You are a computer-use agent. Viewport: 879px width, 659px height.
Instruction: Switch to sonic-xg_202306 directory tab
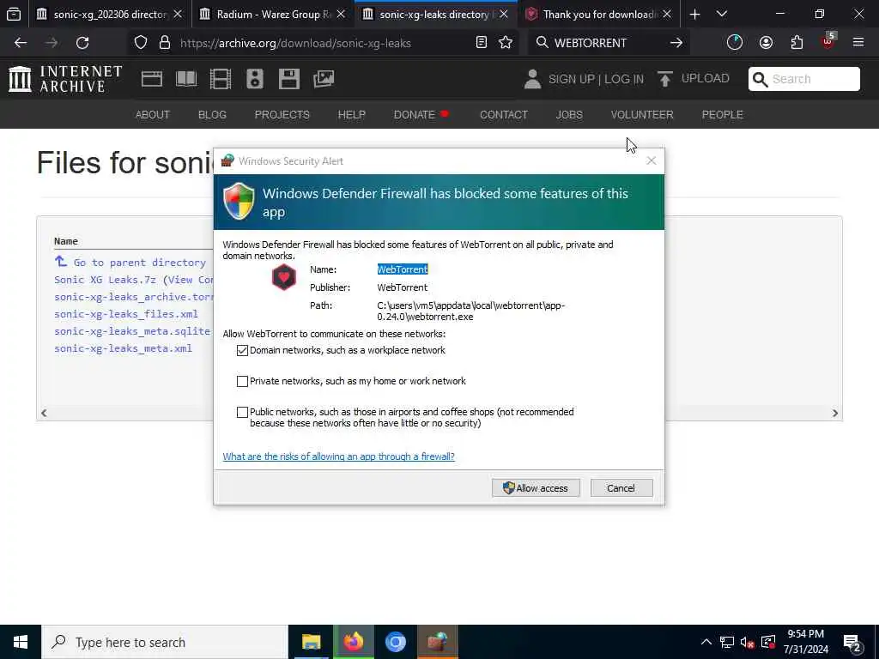point(110,14)
